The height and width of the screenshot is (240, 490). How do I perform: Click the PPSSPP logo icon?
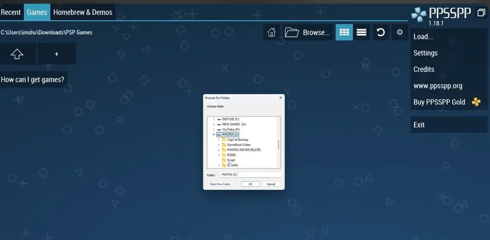coord(418,14)
